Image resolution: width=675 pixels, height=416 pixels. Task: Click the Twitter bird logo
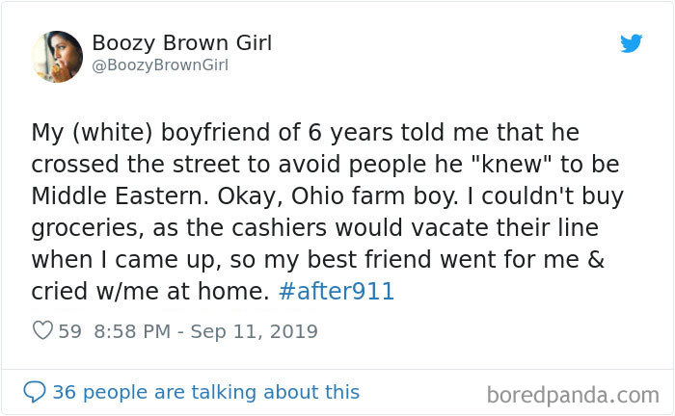pos(632,43)
